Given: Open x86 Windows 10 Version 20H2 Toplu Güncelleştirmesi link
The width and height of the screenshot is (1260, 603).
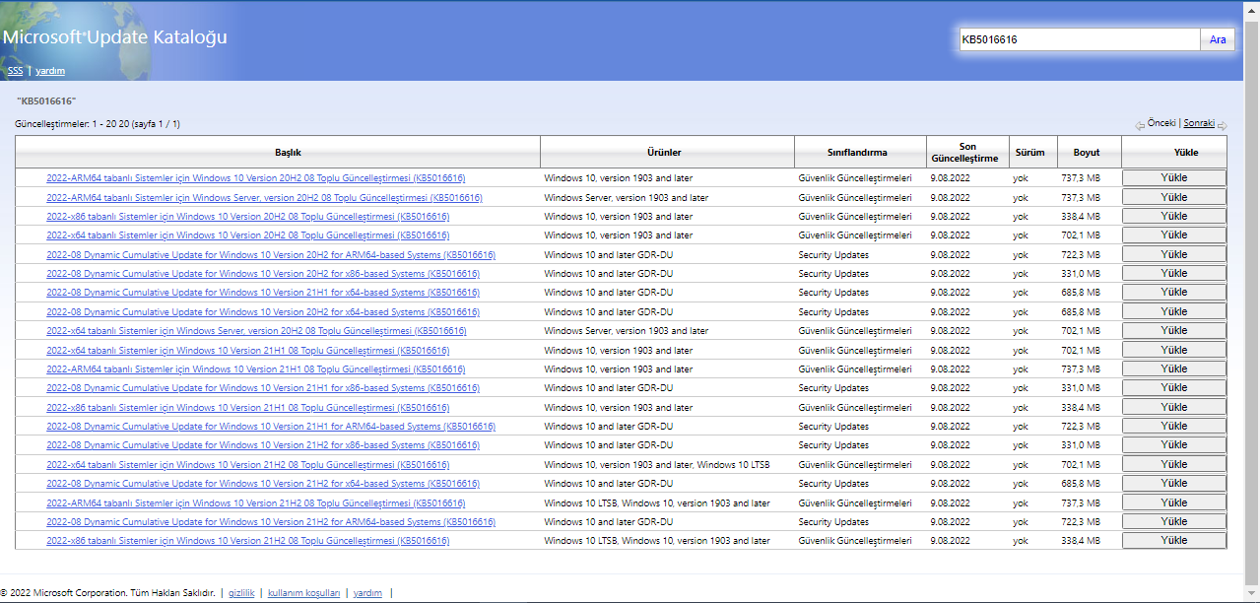Looking at the screenshot, I should point(247,217).
